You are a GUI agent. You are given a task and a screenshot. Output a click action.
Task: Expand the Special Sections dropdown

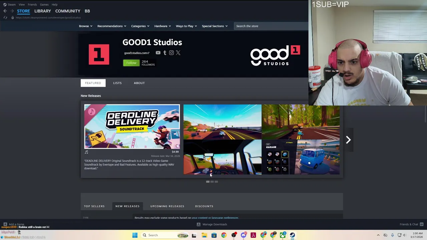point(215,26)
